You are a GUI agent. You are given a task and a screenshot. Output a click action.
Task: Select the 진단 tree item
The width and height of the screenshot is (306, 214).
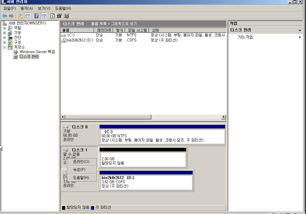[x=17, y=37]
